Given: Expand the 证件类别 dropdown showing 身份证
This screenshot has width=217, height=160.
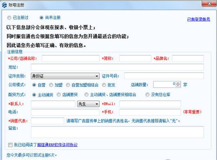Looking at the screenshot, I should pos(65,76).
